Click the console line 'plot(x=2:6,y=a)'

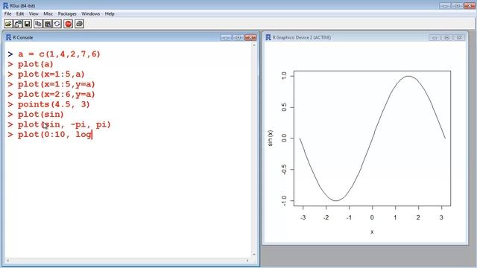tap(57, 95)
